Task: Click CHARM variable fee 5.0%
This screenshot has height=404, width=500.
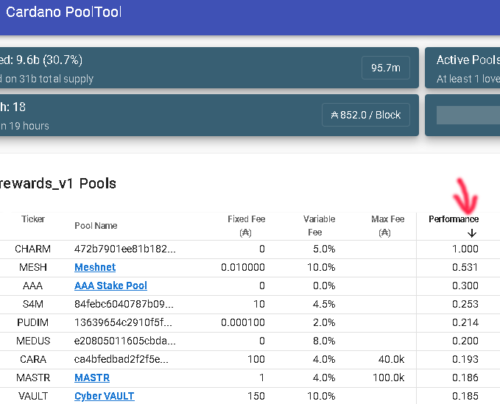Action: pos(324,249)
